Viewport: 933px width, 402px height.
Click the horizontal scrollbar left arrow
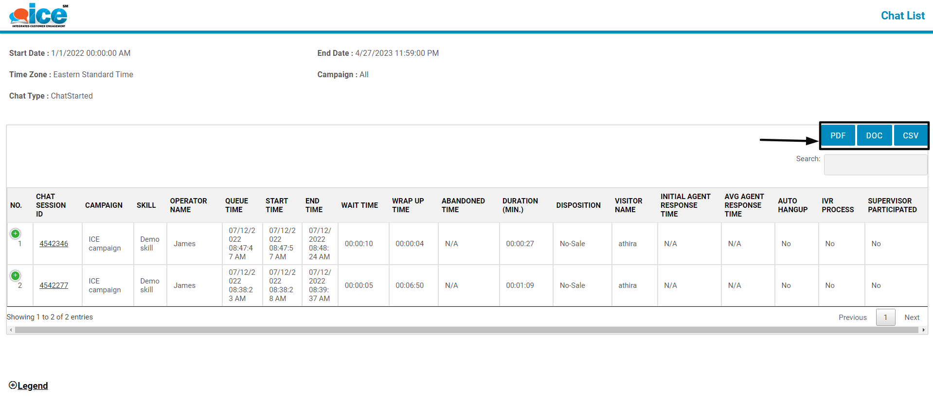point(11,330)
